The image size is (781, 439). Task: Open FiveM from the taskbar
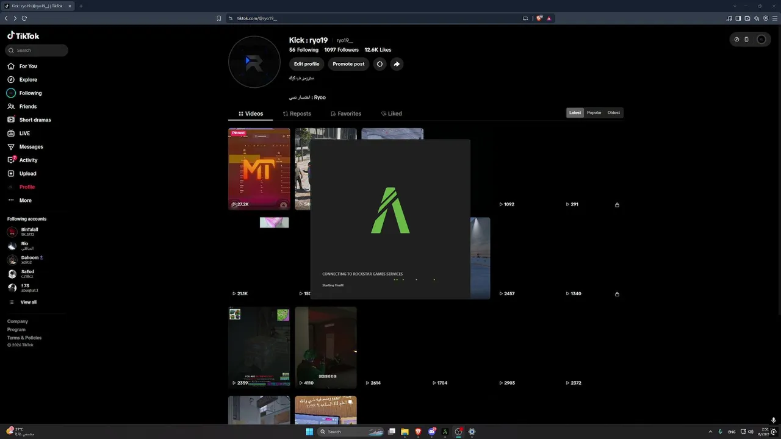pos(445,432)
